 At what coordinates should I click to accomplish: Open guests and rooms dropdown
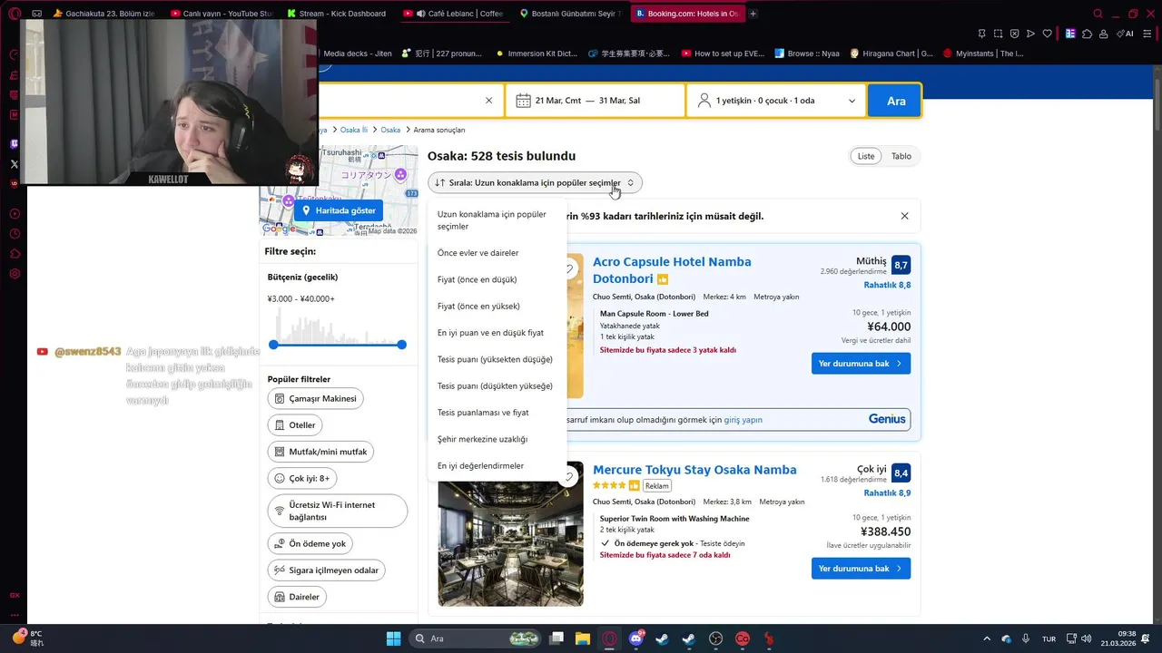[776, 101]
